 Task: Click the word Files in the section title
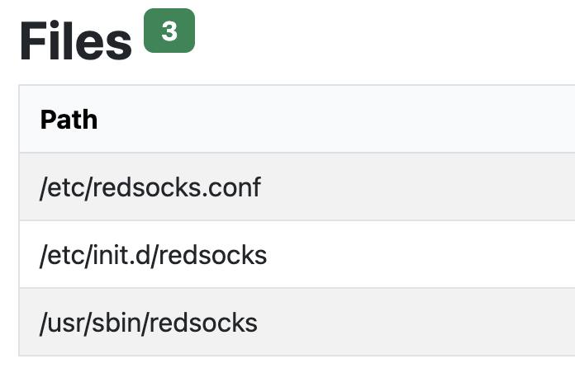point(76,41)
